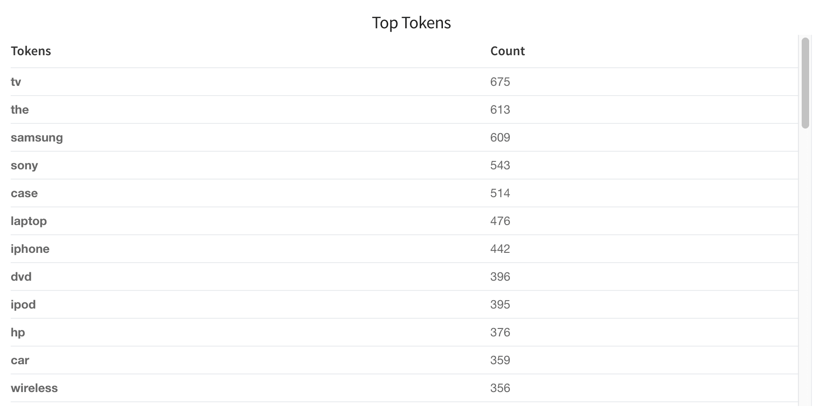Click the wireless token
This screenshot has height=412, width=824.
point(34,388)
